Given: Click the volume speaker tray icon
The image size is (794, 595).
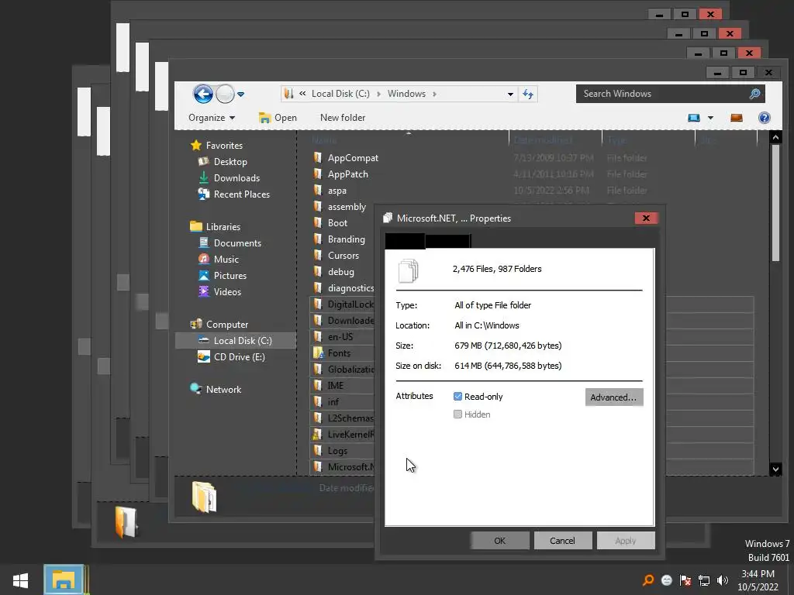Looking at the screenshot, I should 722,580.
